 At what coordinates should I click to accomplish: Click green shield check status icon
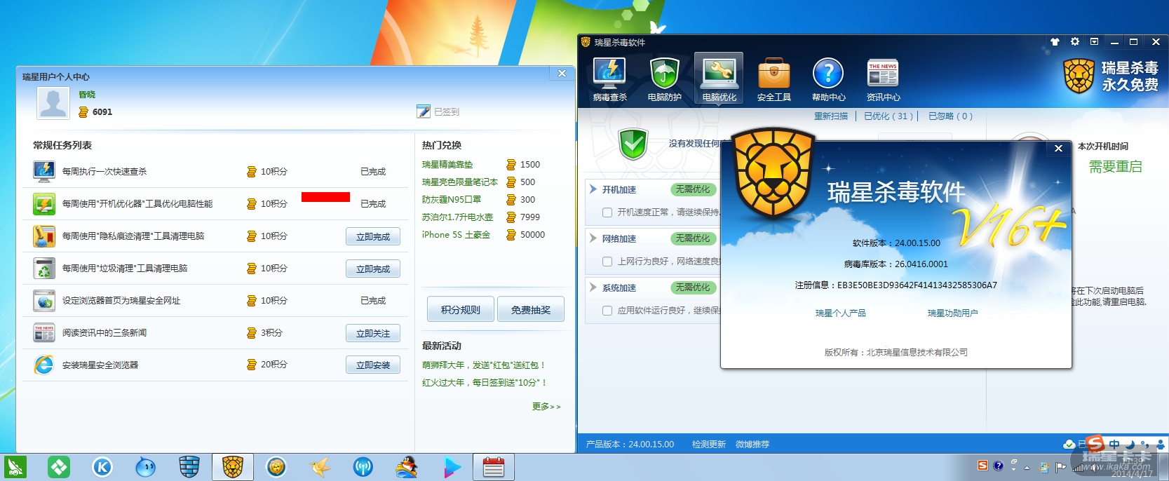pos(633,144)
